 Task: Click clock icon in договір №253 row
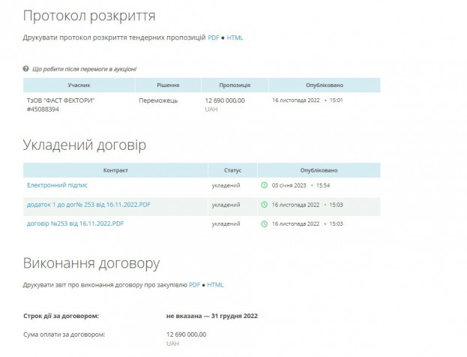coord(264,223)
